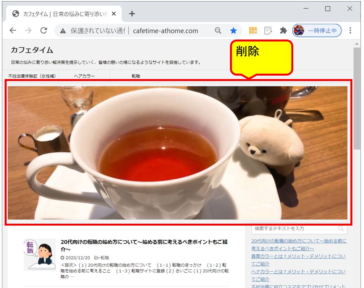Click the profile button labeled 一時停止中
Viewport: 364px width, 288px height.
[x=317, y=31]
